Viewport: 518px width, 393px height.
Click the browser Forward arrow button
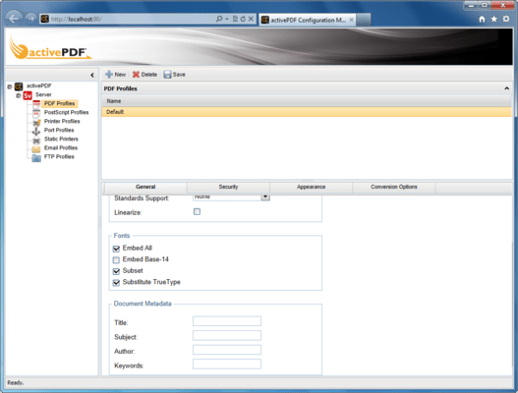[x=30, y=19]
